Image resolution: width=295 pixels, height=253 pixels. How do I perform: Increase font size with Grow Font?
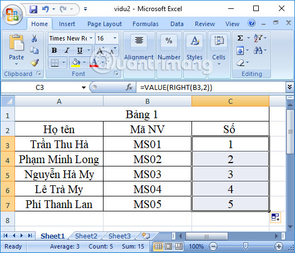pos(100,50)
